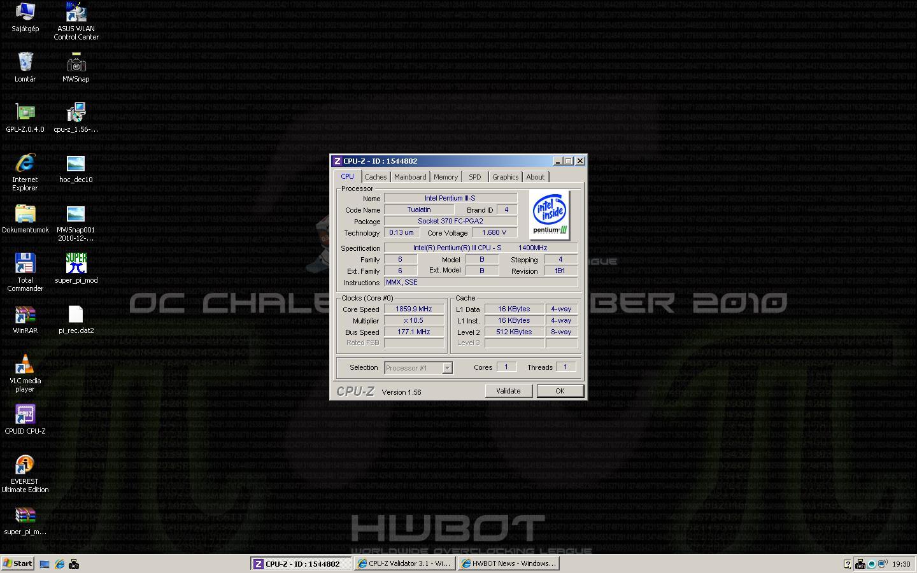Switch to the SPD tab

(475, 177)
